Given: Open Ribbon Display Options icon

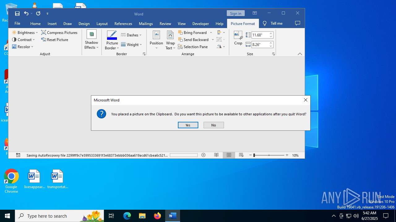Looking at the screenshot, I should coord(255,13).
